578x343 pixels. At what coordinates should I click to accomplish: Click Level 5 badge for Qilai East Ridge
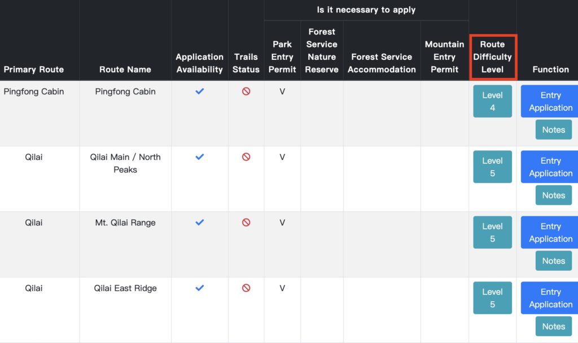(492, 298)
